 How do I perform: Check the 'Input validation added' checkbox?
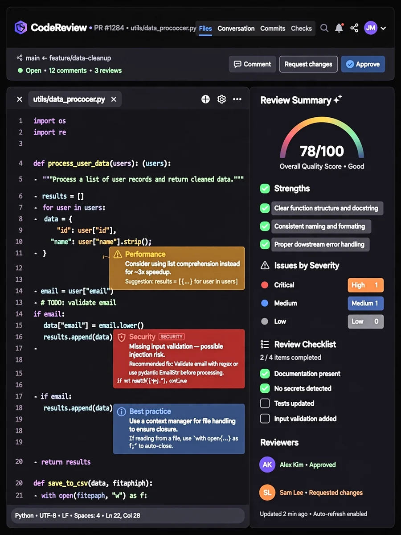[x=265, y=419]
